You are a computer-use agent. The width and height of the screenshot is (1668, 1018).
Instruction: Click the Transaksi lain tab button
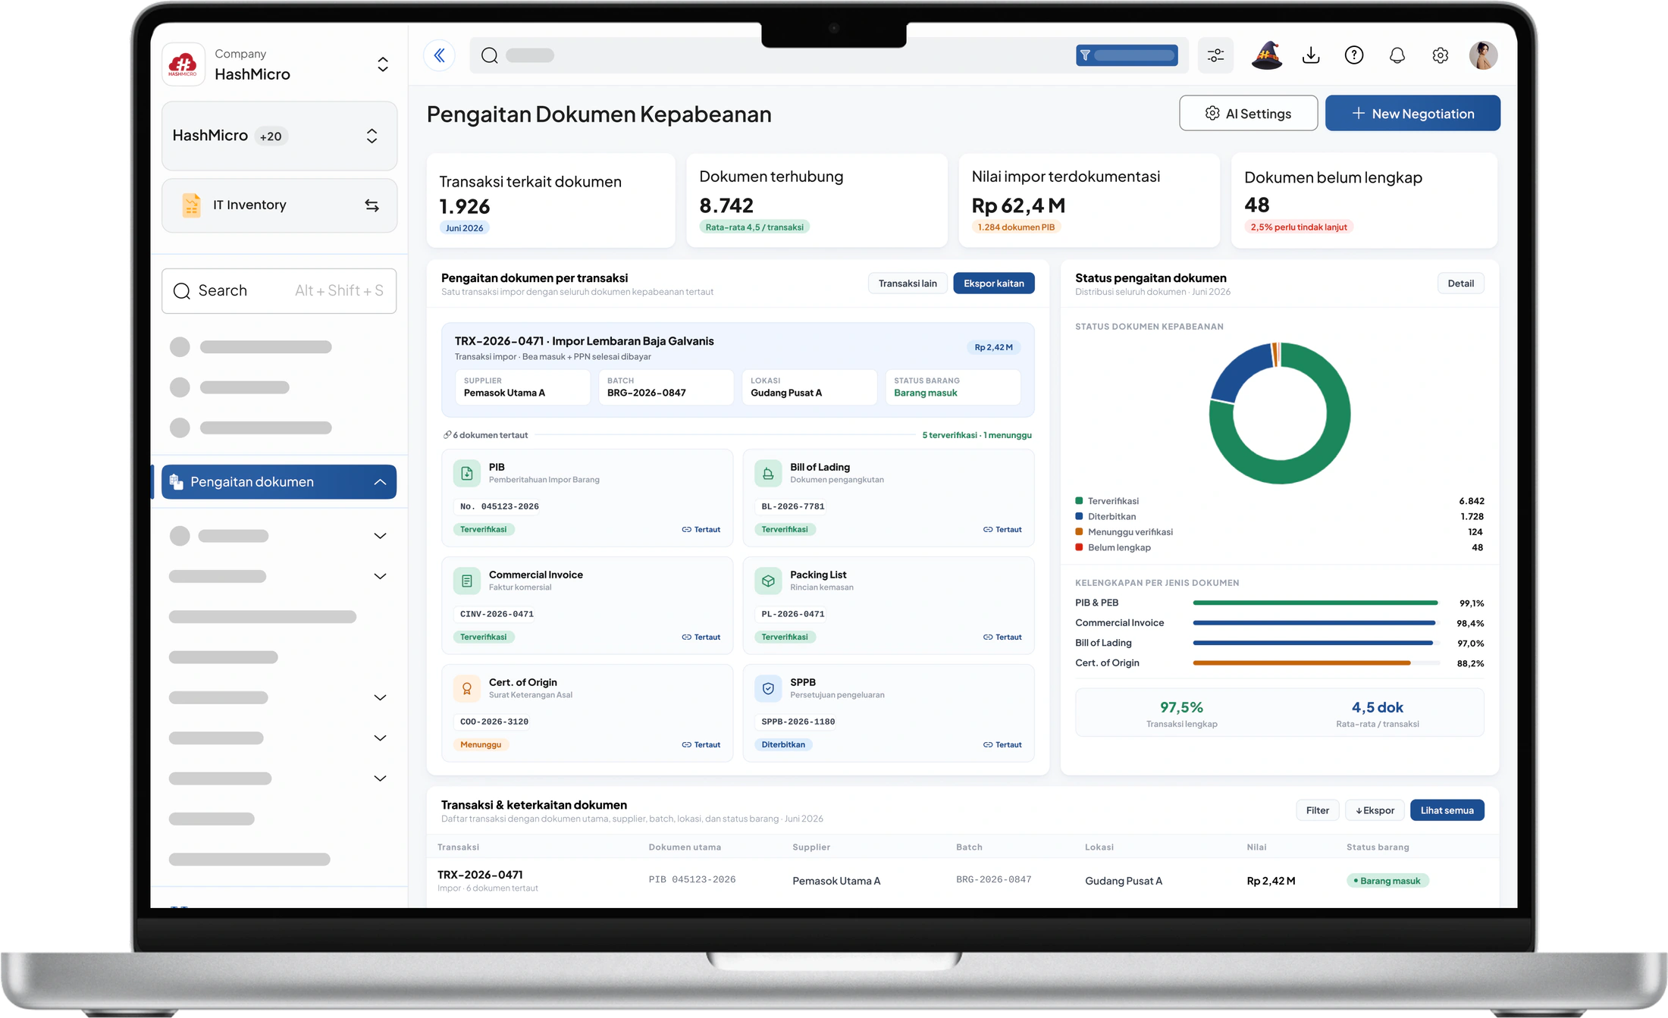(908, 283)
